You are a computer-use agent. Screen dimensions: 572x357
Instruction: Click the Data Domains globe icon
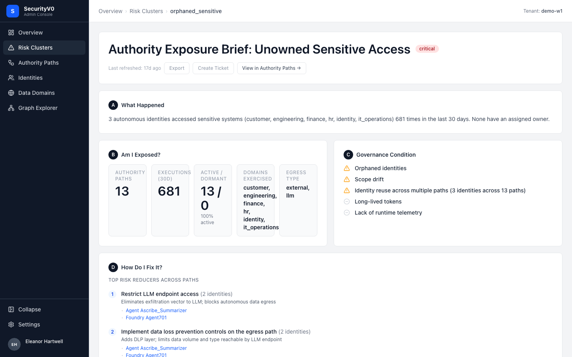(x=11, y=93)
